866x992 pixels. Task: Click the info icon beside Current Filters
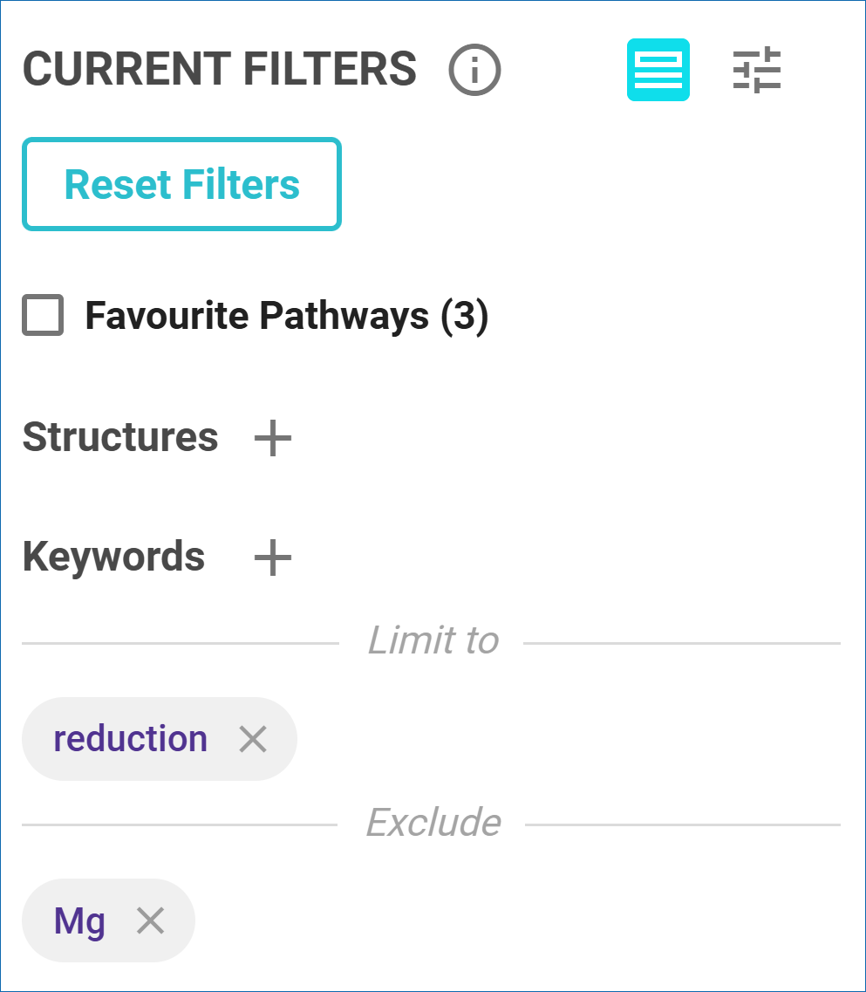click(474, 70)
